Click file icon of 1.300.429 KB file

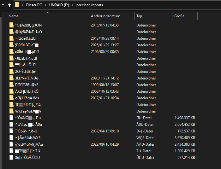tap(11, 151)
